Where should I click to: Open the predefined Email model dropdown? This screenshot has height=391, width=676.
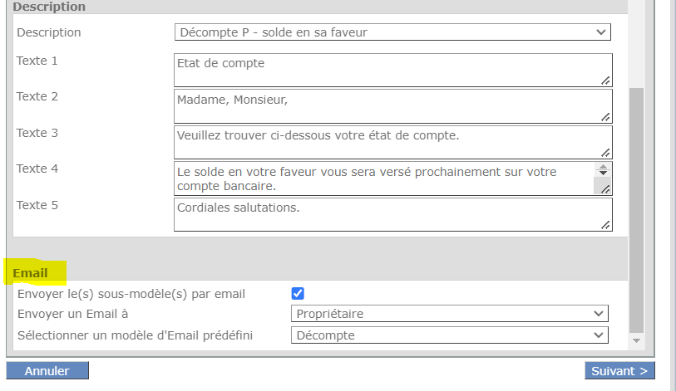coord(450,335)
